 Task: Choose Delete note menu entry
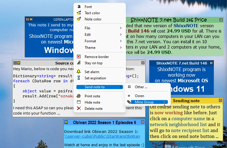[100, 108]
